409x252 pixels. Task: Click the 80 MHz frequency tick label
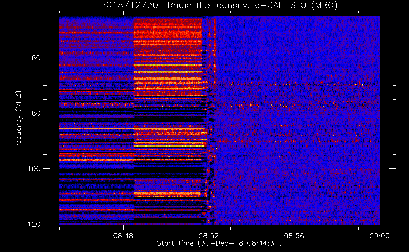[x=36, y=113]
